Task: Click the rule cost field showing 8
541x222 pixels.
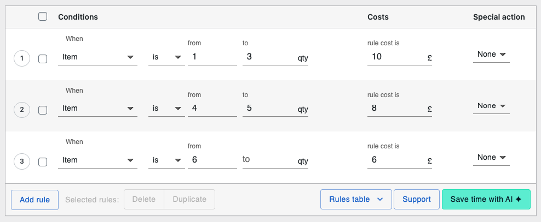Action: point(395,109)
